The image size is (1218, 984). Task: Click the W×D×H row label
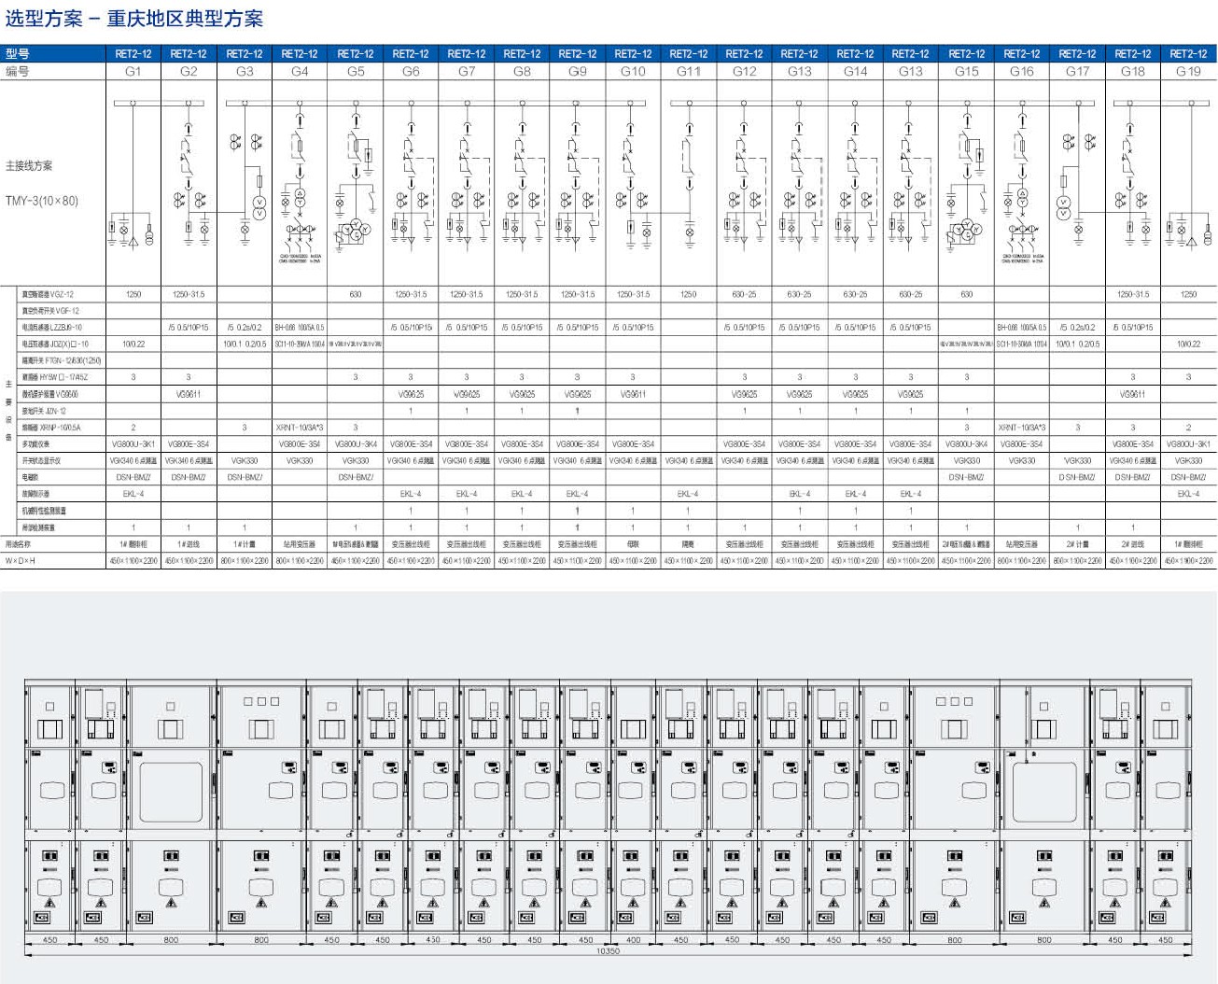[x=20, y=561]
